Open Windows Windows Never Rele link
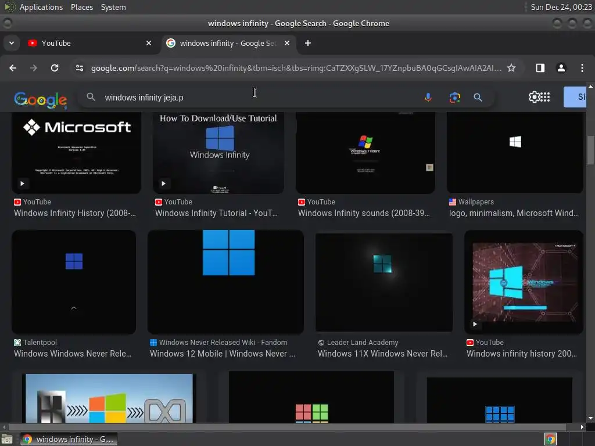Image resolution: width=595 pixels, height=446 pixels. coord(73,354)
